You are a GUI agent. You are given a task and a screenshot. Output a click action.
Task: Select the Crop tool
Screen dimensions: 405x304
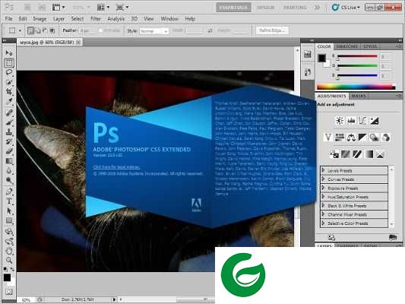click(x=9, y=92)
